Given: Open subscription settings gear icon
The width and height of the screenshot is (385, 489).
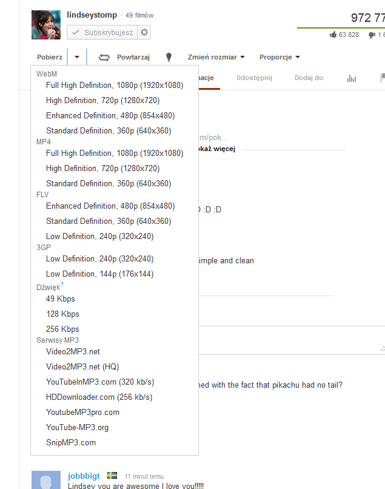Looking at the screenshot, I should tap(144, 32).
